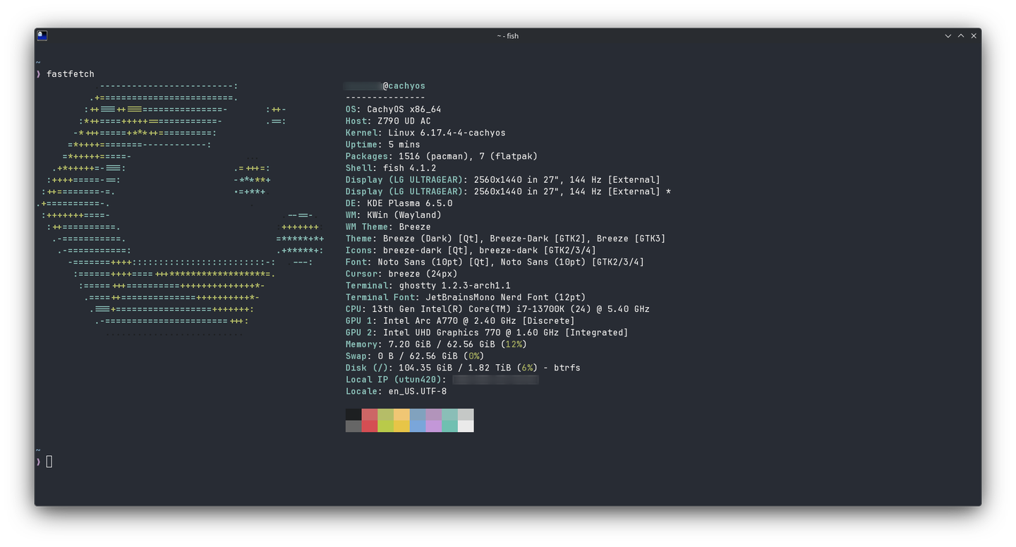Click the blurred Local IP address value
The image size is (1016, 547).
[495, 380]
